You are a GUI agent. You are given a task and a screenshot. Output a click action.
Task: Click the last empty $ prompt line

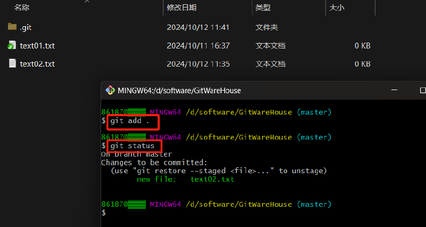coord(103,213)
